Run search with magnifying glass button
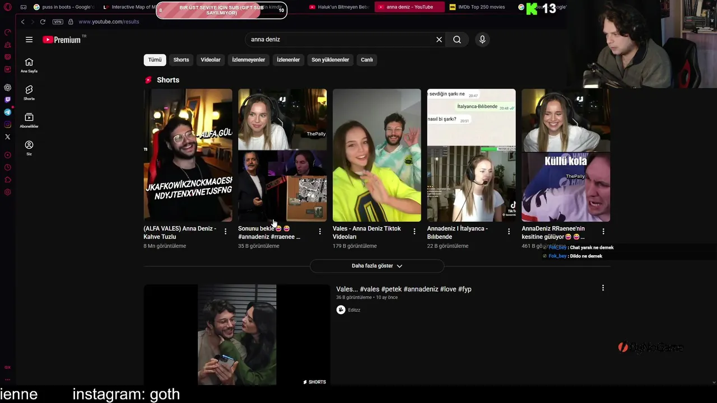The width and height of the screenshot is (717, 403). pos(457,40)
